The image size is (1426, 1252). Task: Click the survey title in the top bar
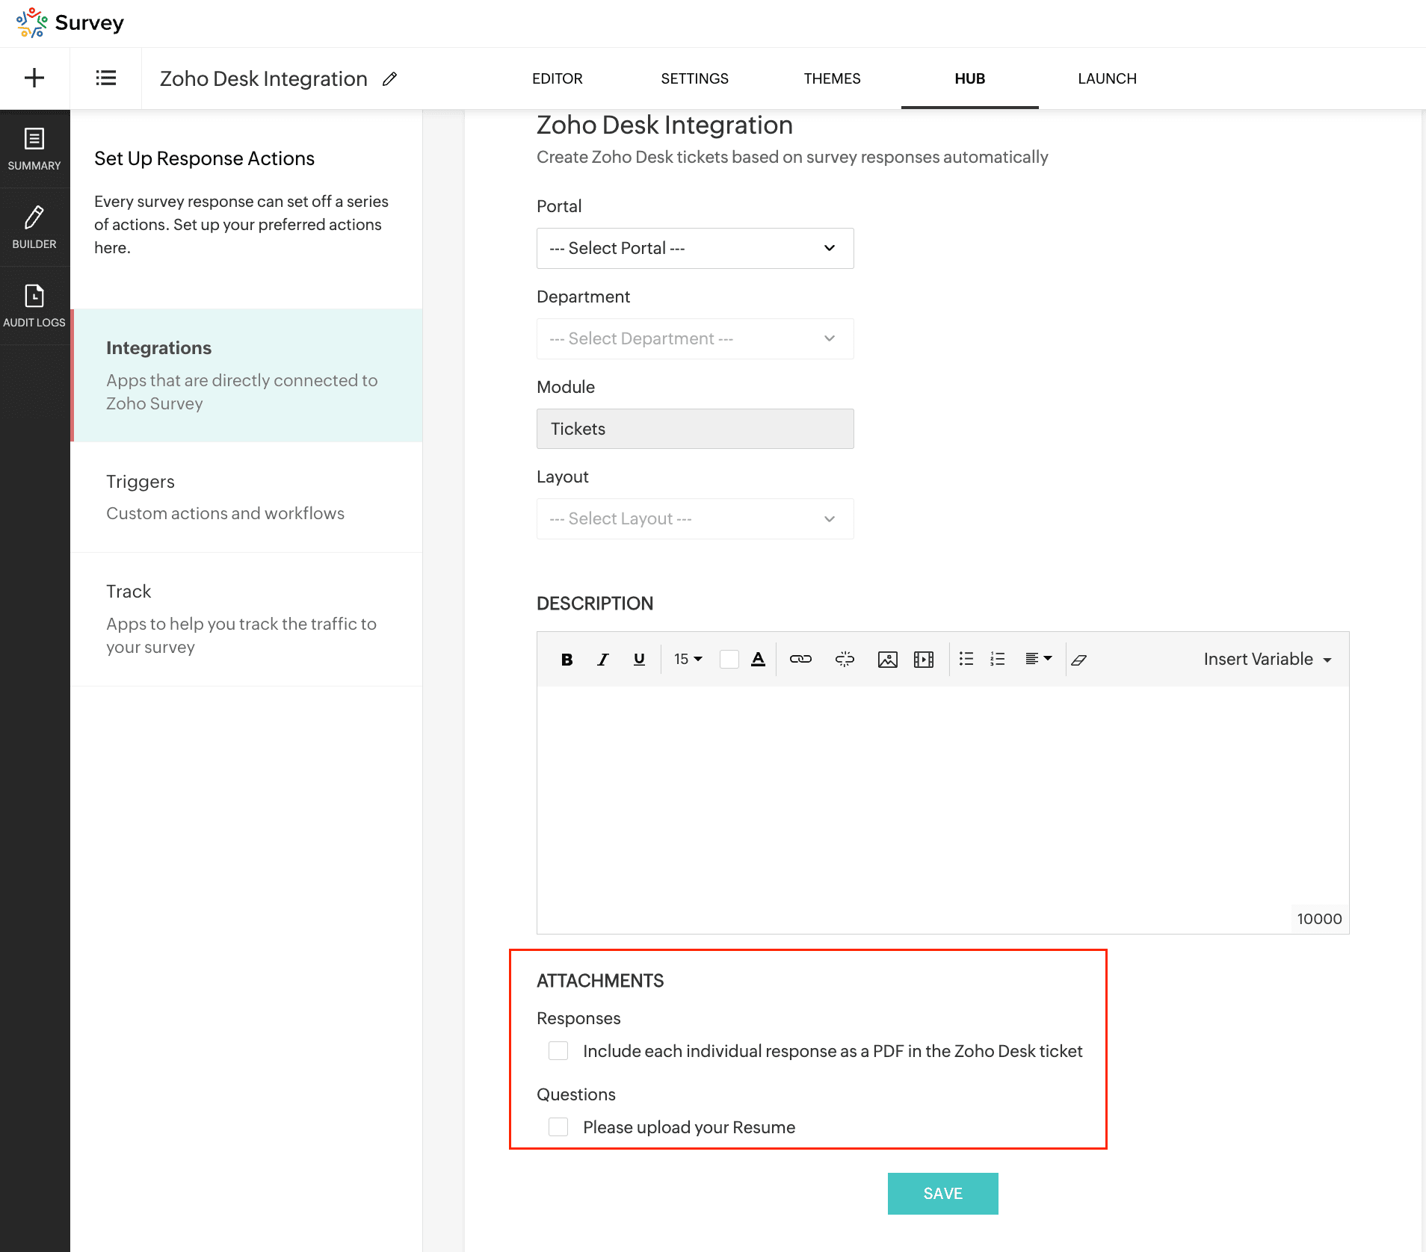click(x=264, y=78)
